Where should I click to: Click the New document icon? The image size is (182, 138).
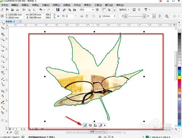click(2, 10)
